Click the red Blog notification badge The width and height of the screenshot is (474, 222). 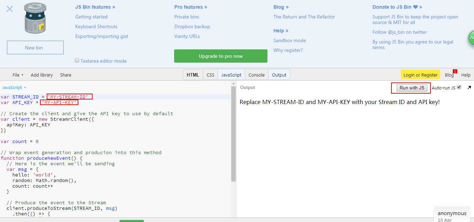point(455,71)
